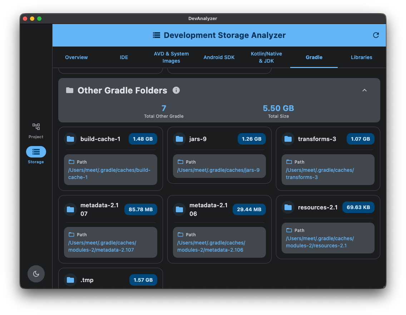
Task: Open the modules-2/metadata-2.106 path link
Action: coord(211,246)
